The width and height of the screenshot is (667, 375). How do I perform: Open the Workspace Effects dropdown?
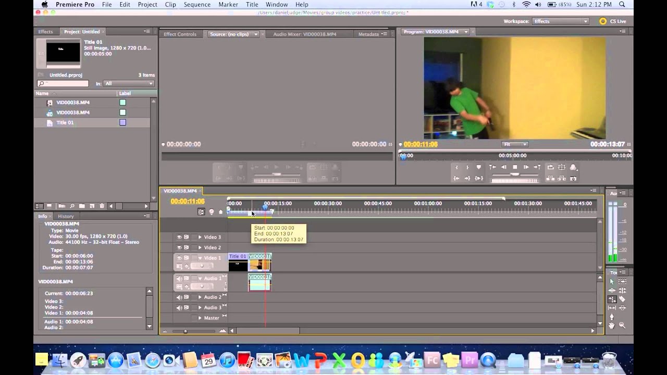point(561,21)
